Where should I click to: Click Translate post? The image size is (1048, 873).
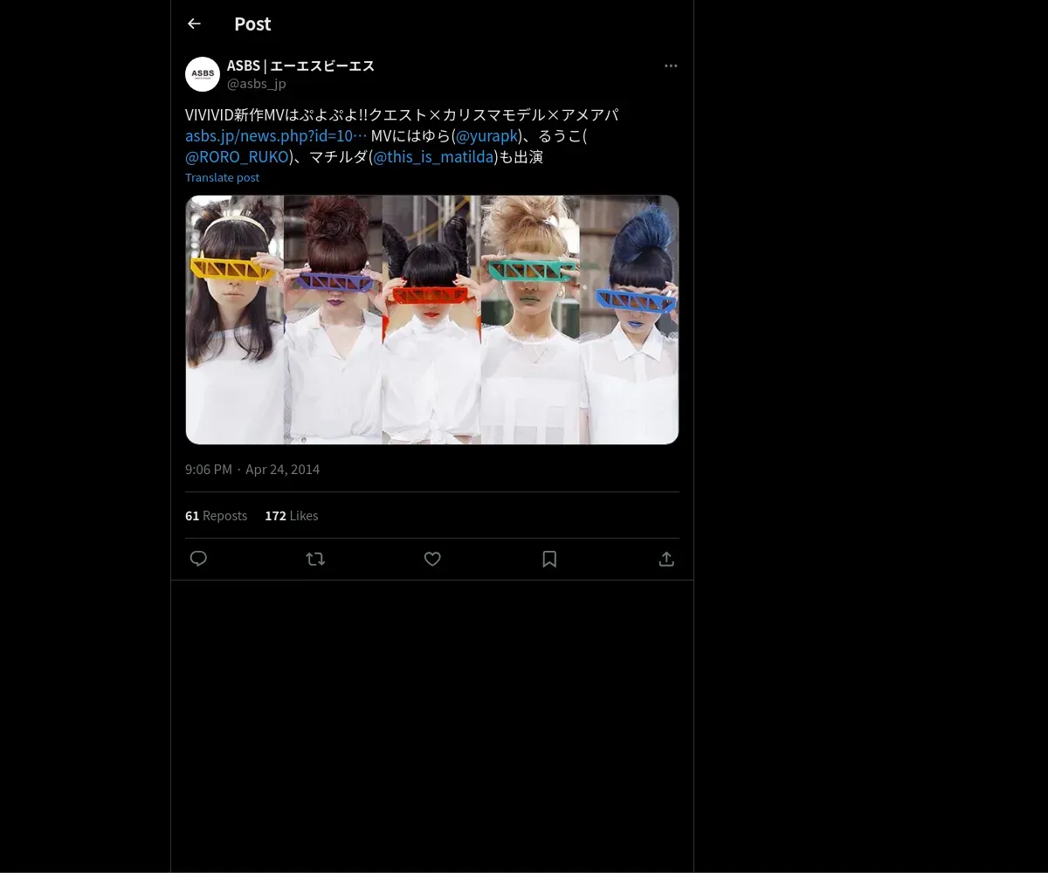pos(222,177)
